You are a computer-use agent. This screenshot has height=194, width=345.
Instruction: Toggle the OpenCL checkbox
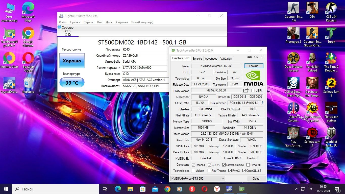[x=193, y=165]
